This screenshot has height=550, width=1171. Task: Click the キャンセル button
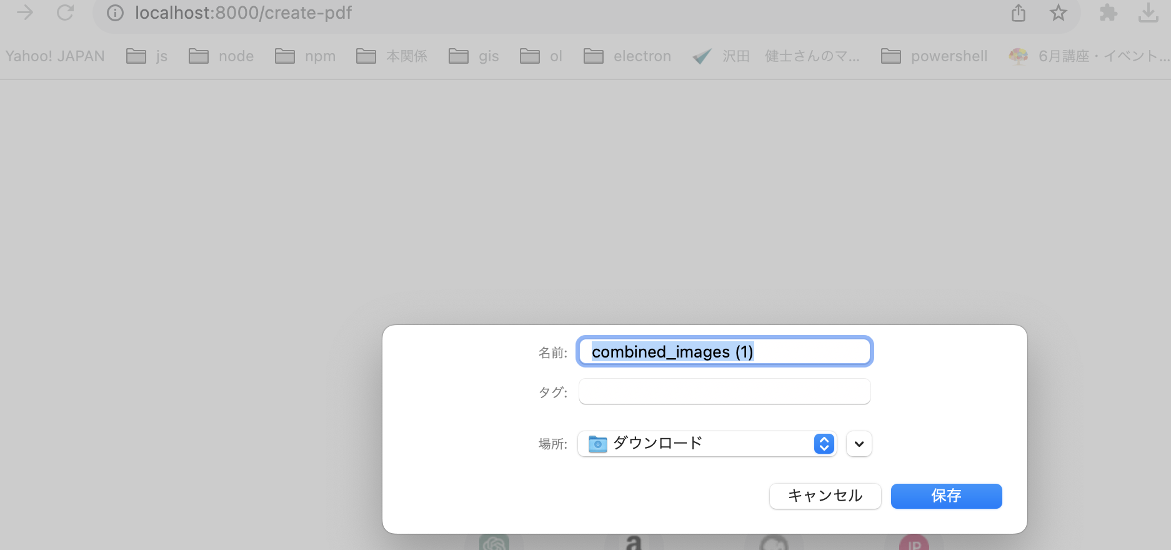[825, 496]
